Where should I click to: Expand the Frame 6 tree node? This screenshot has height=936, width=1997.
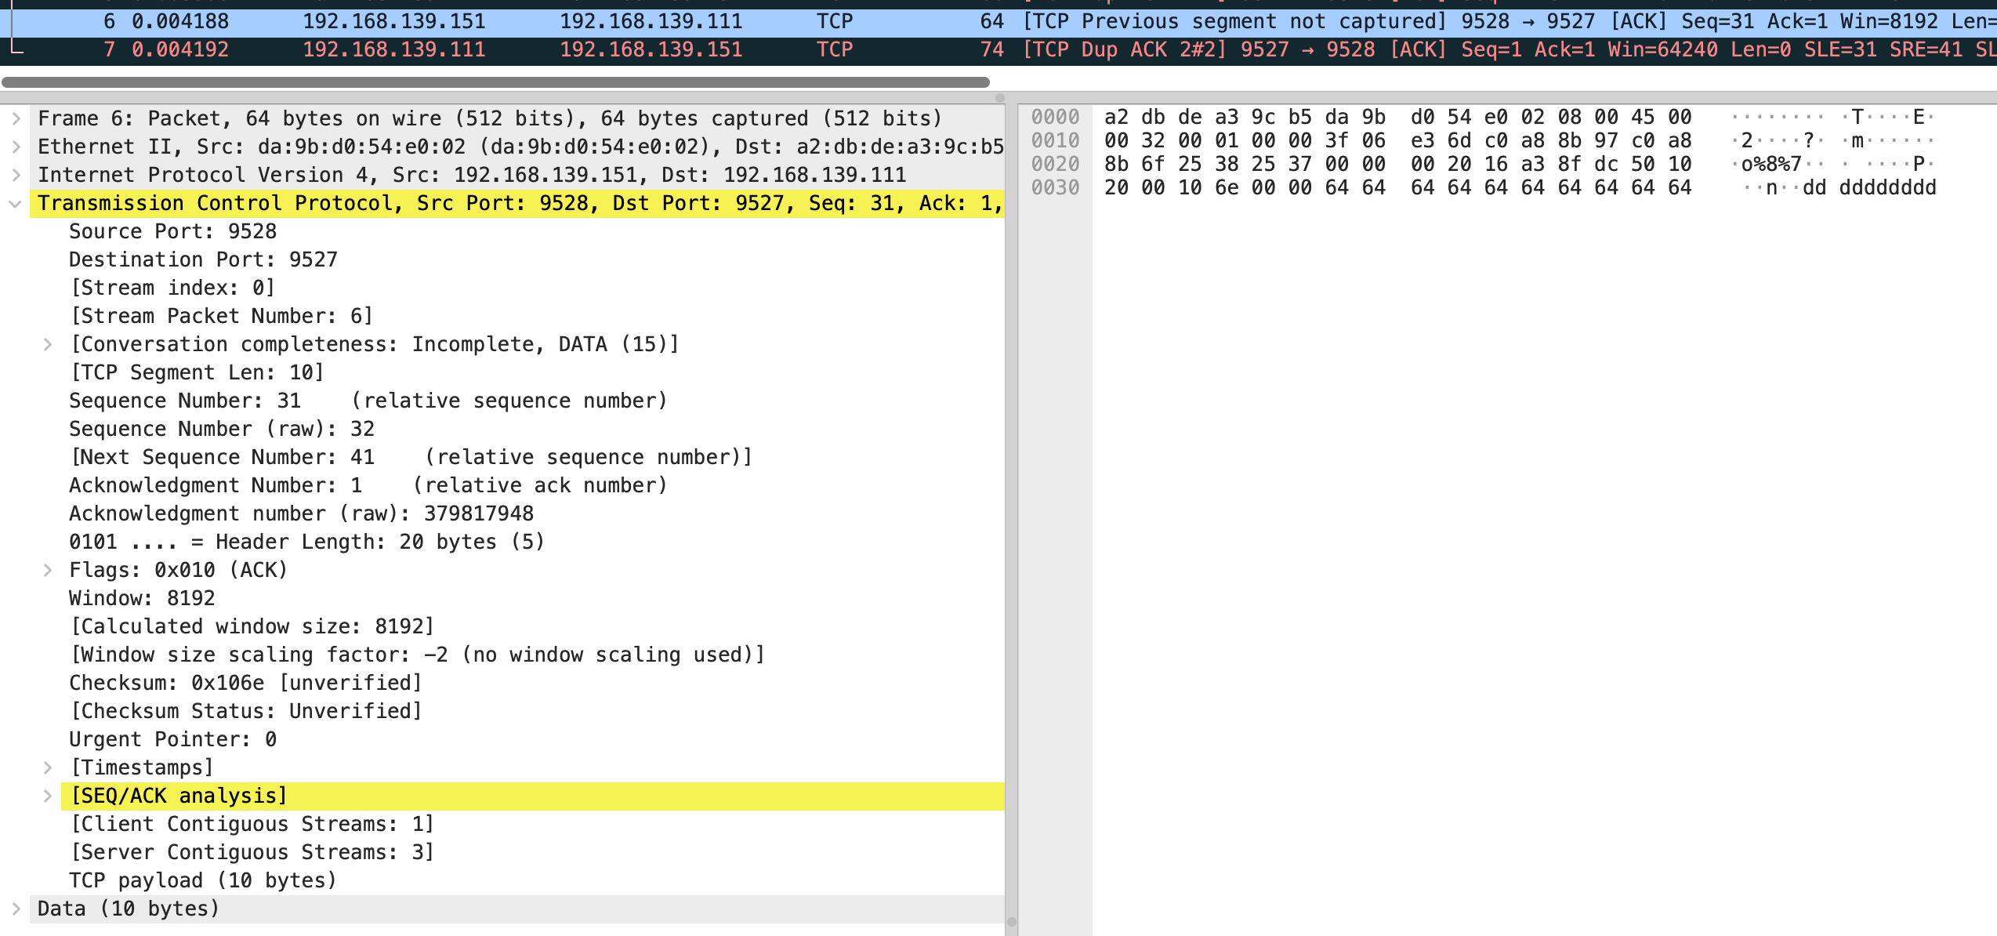(16, 118)
